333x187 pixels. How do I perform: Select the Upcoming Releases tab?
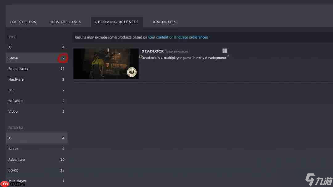117,22
